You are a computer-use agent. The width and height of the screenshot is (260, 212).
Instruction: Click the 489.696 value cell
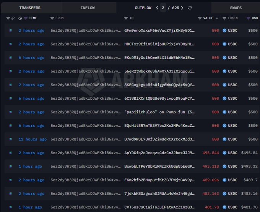click(x=211, y=180)
